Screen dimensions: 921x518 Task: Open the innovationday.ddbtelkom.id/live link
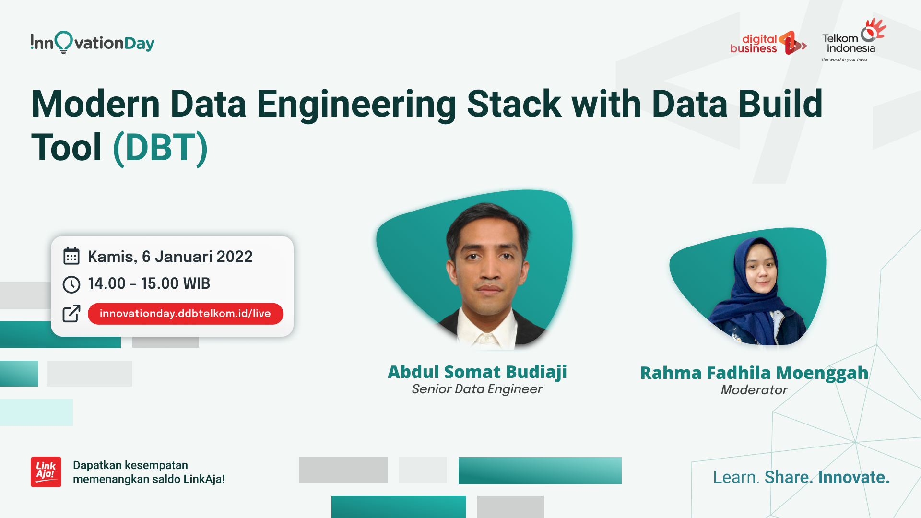pos(185,314)
